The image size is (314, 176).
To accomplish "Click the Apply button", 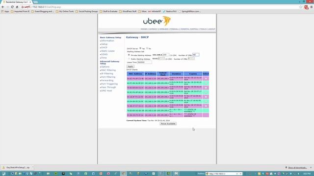I will pos(131,66).
